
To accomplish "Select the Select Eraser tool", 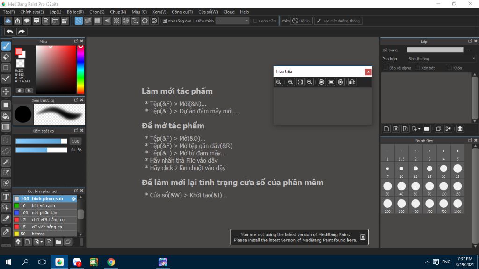I will (x=6, y=183).
